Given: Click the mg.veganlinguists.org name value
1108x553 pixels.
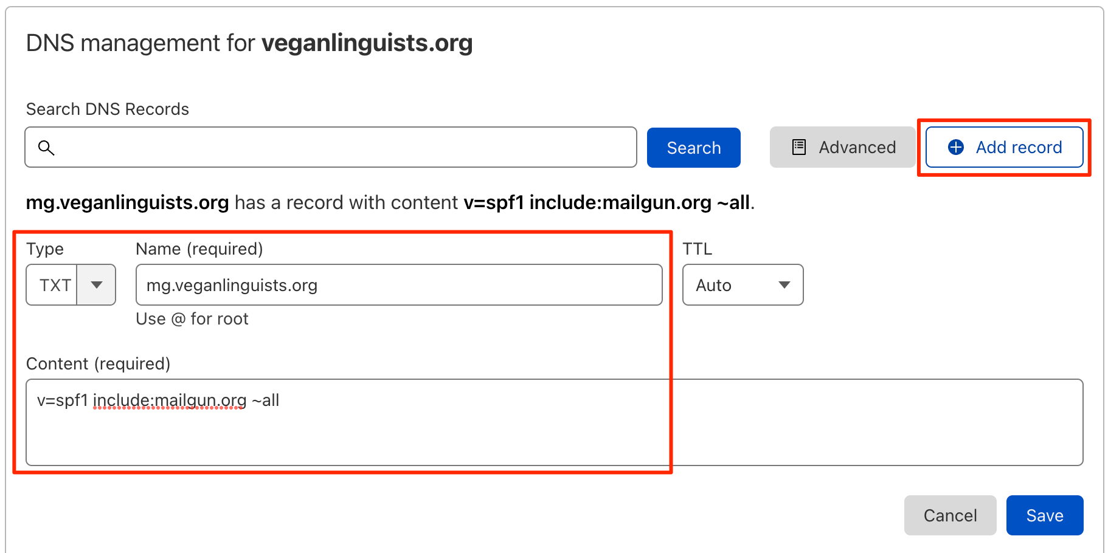Looking at the screenshot, I should (231, 284).
